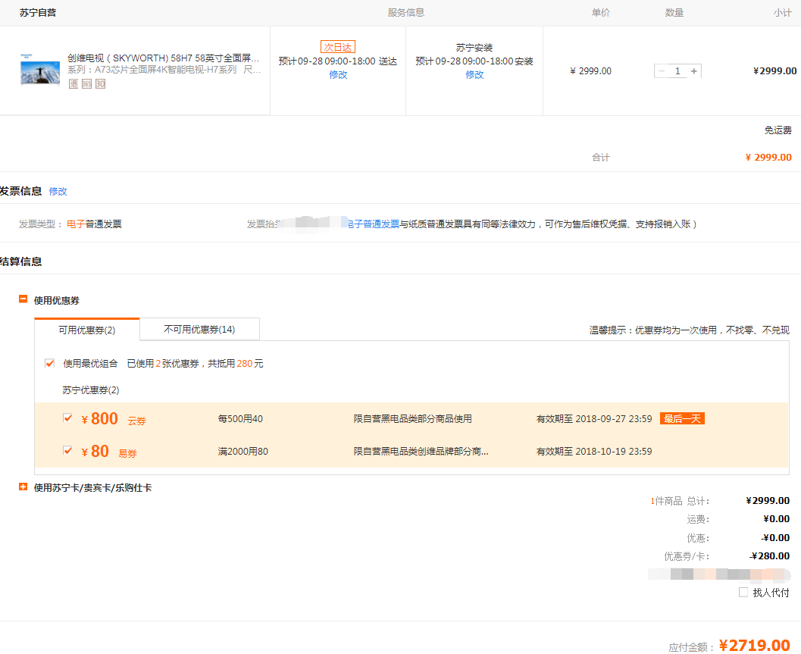This screenshot has width=801, height=654.
Task: Modify invoice information via 修改 link
Action: point(58,192)
